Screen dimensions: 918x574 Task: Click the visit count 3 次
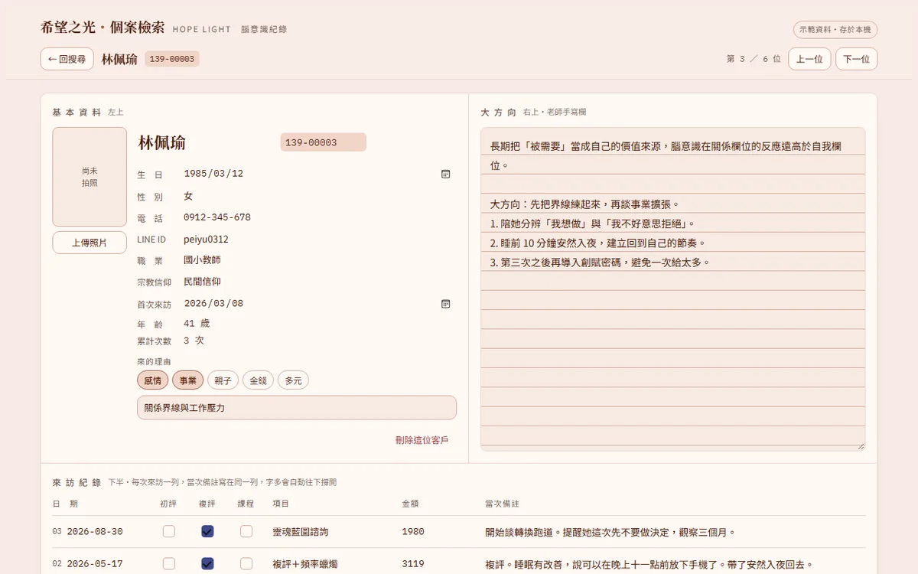point(194,341)
